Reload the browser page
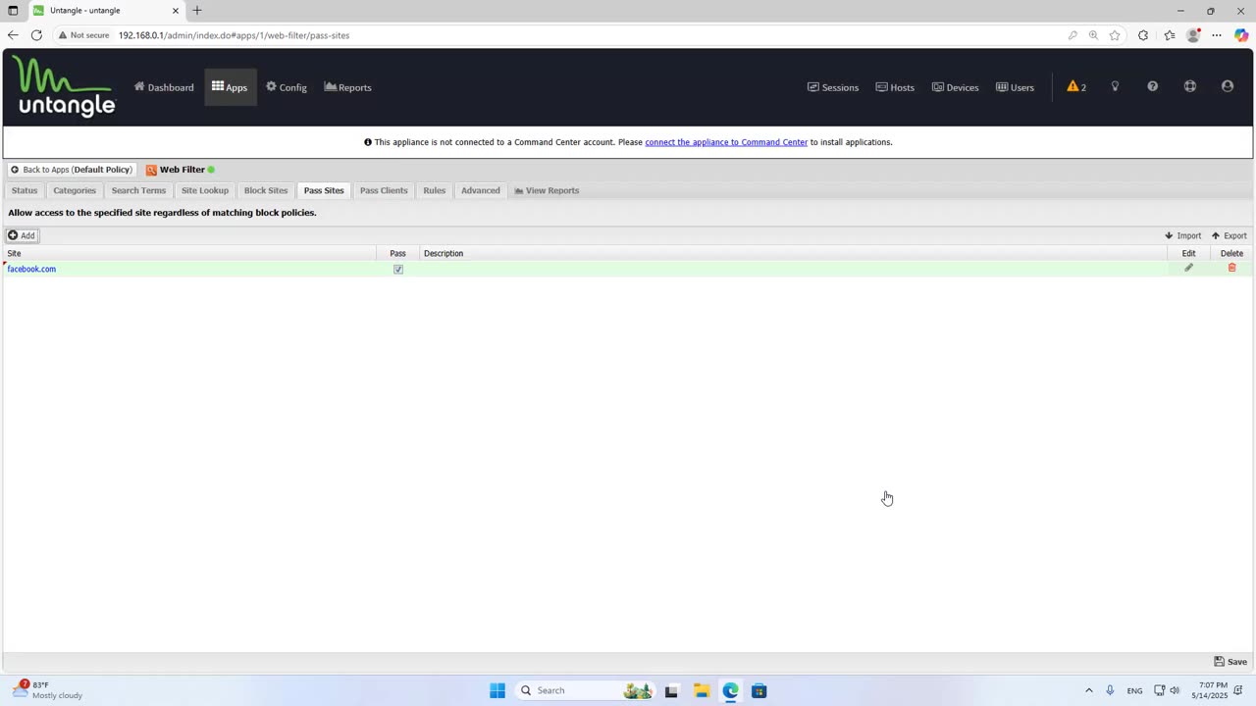This screenshot has width=1256, height=706. [x=36, y=35]
